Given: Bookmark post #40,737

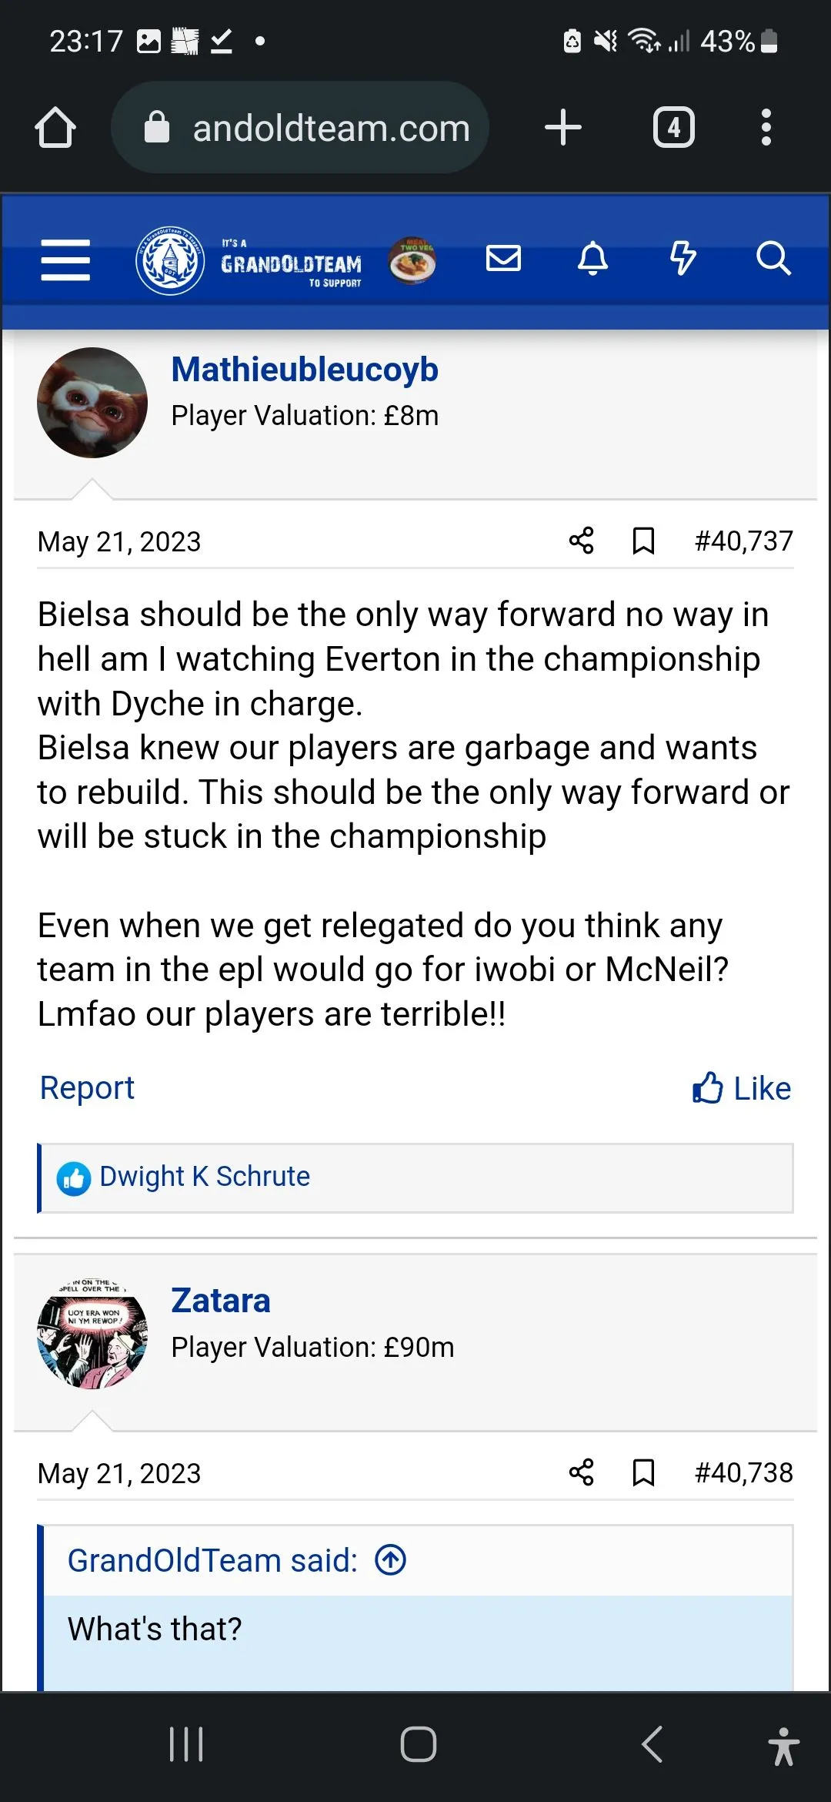Looking at the screenshot, I should (x=643, y=541).
